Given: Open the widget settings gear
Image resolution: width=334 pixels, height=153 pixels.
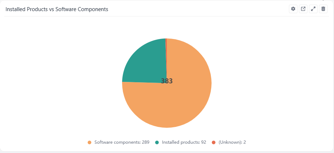Looking at the screenshot, I should pyautogui.click(x=293, y=9).
